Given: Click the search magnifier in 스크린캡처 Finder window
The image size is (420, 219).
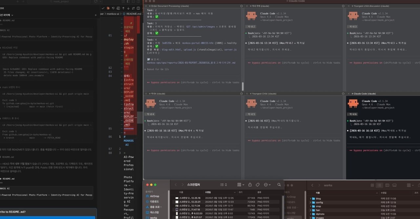Looking at the screenshot, I should click(279, 185).
